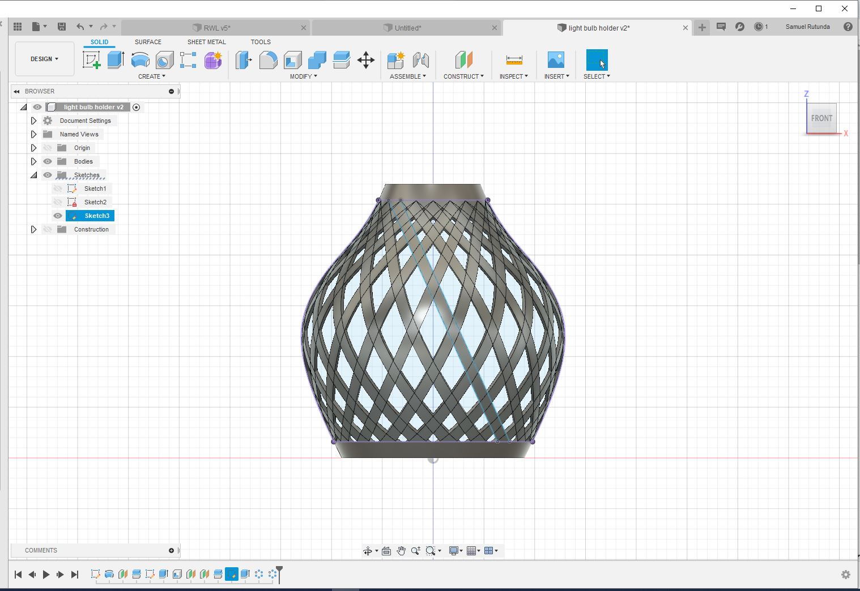Open the CONSTRUCT menu
This screenshot has height=591, width=860.
463,76
